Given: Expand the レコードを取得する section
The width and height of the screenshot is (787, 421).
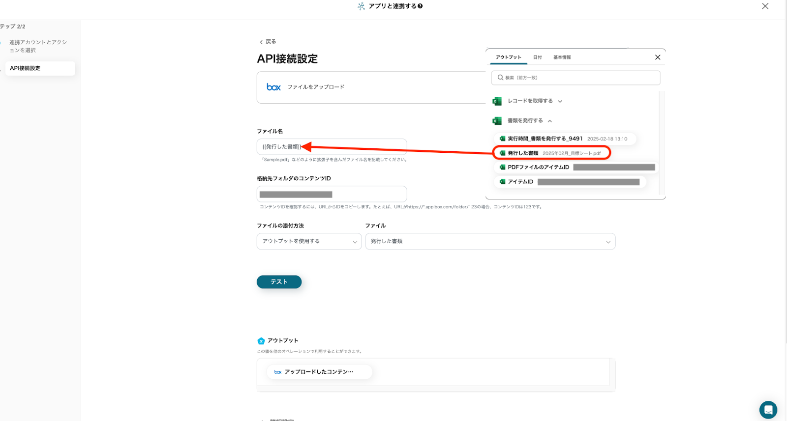Looking at the screenshot, I should coord(560,101).
